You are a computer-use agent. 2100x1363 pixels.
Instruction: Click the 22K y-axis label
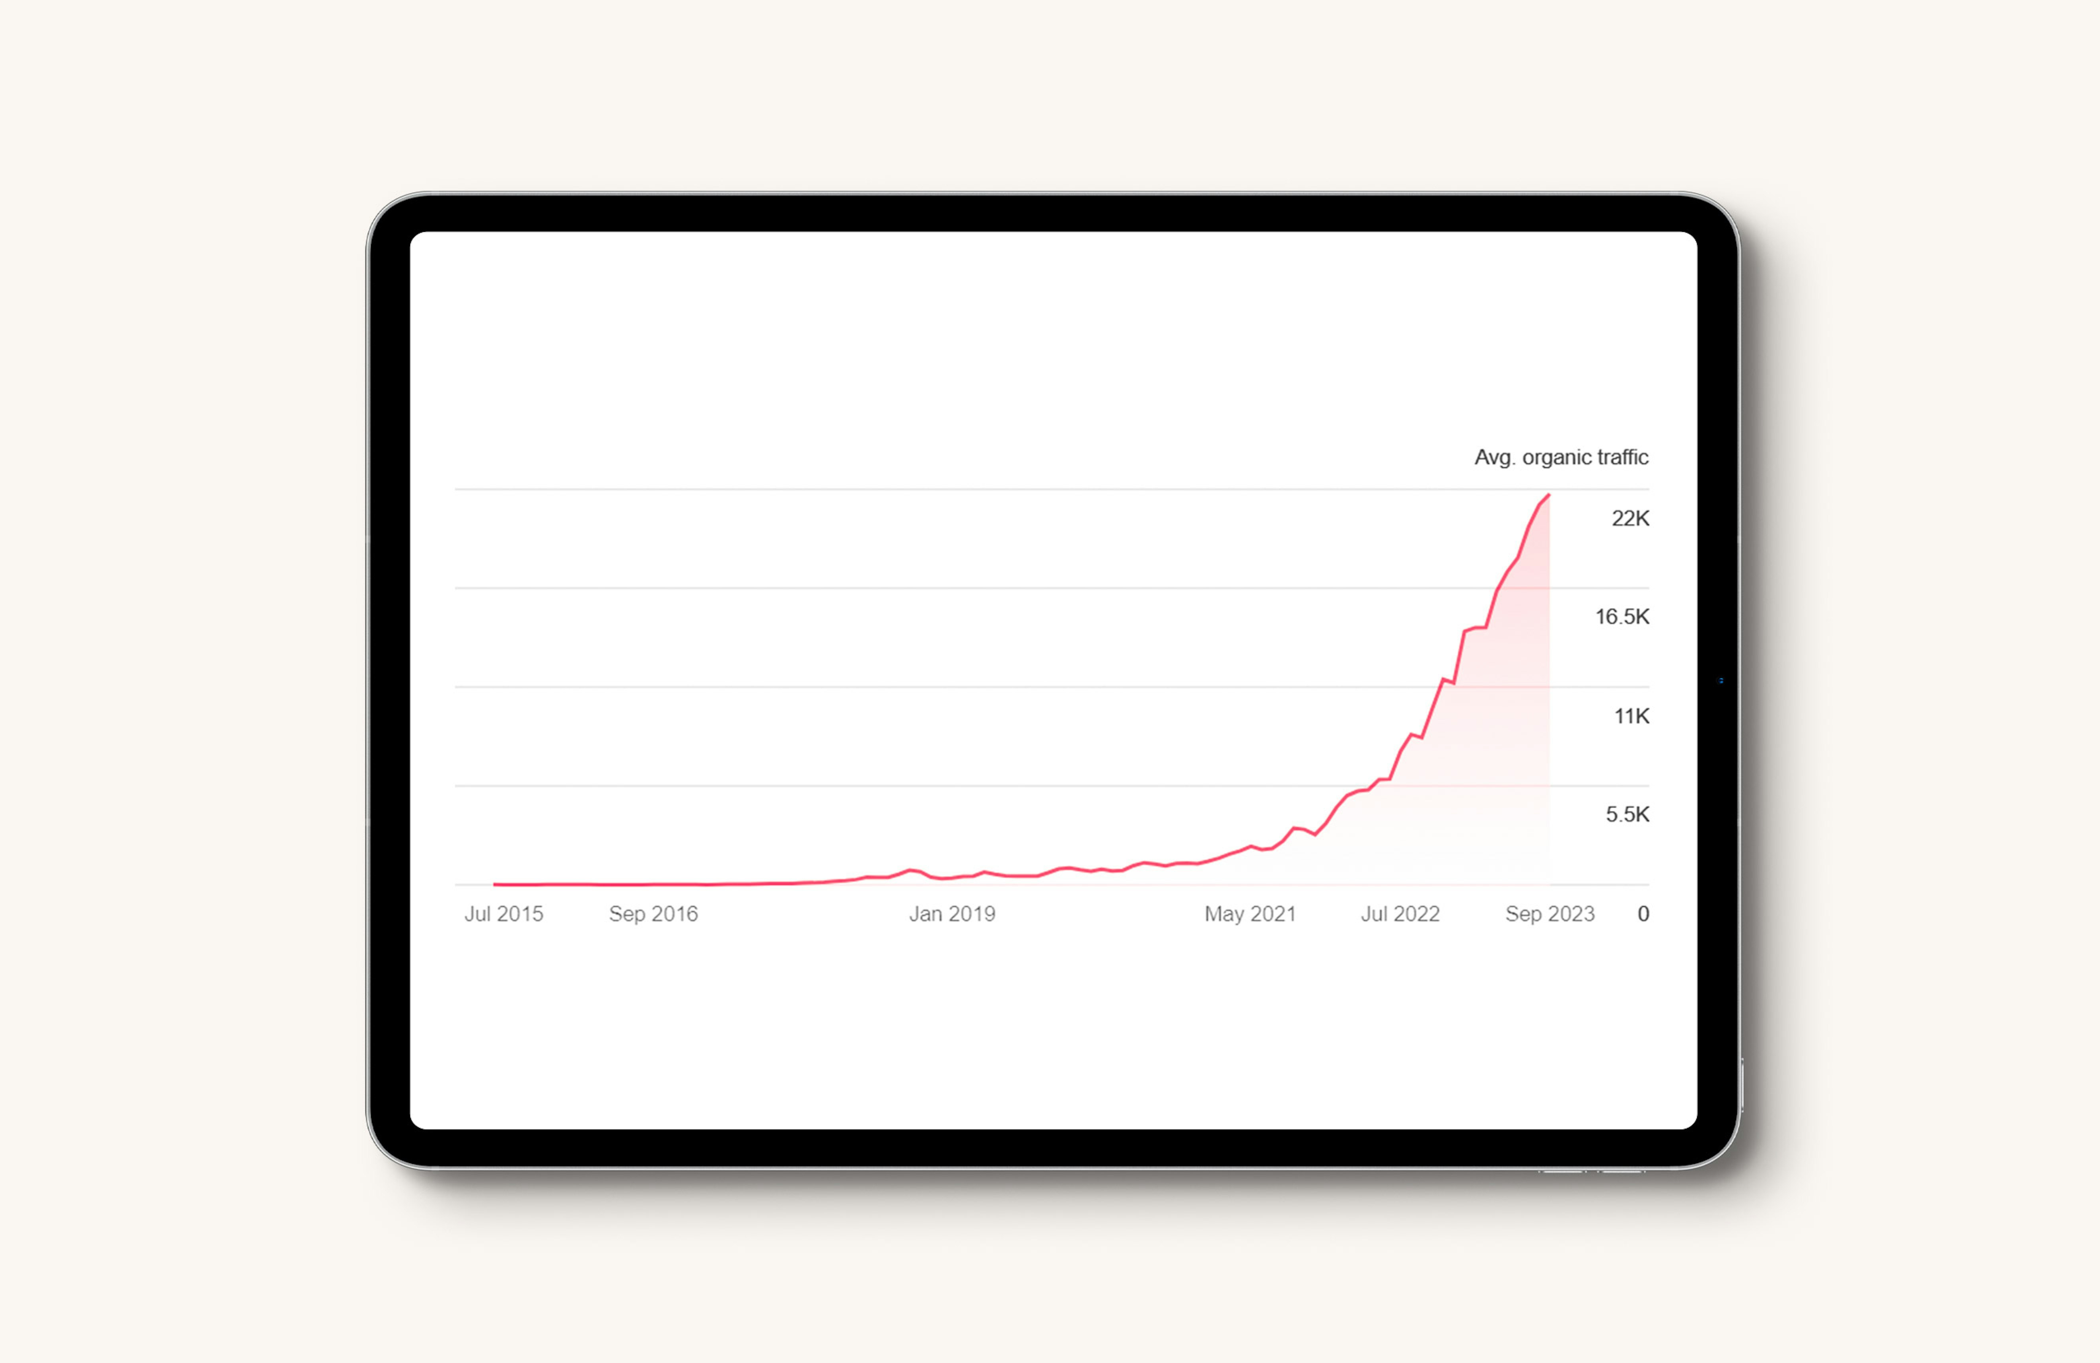pos(1630,518)
